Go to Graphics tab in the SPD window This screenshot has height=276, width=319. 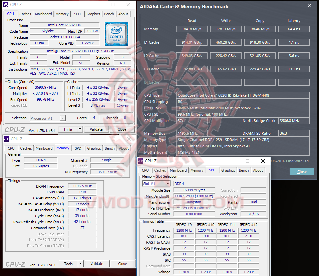tap(228, 170)
